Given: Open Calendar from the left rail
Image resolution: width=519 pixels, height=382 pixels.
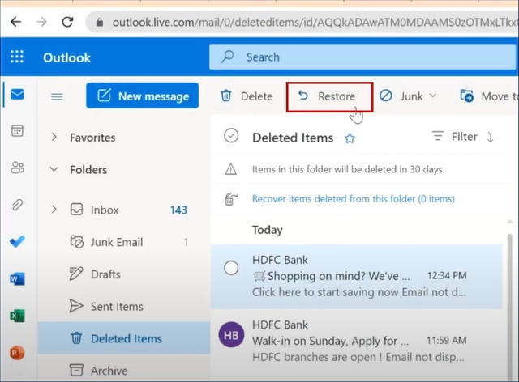Looking at the screenshot, I should point(17,131).
